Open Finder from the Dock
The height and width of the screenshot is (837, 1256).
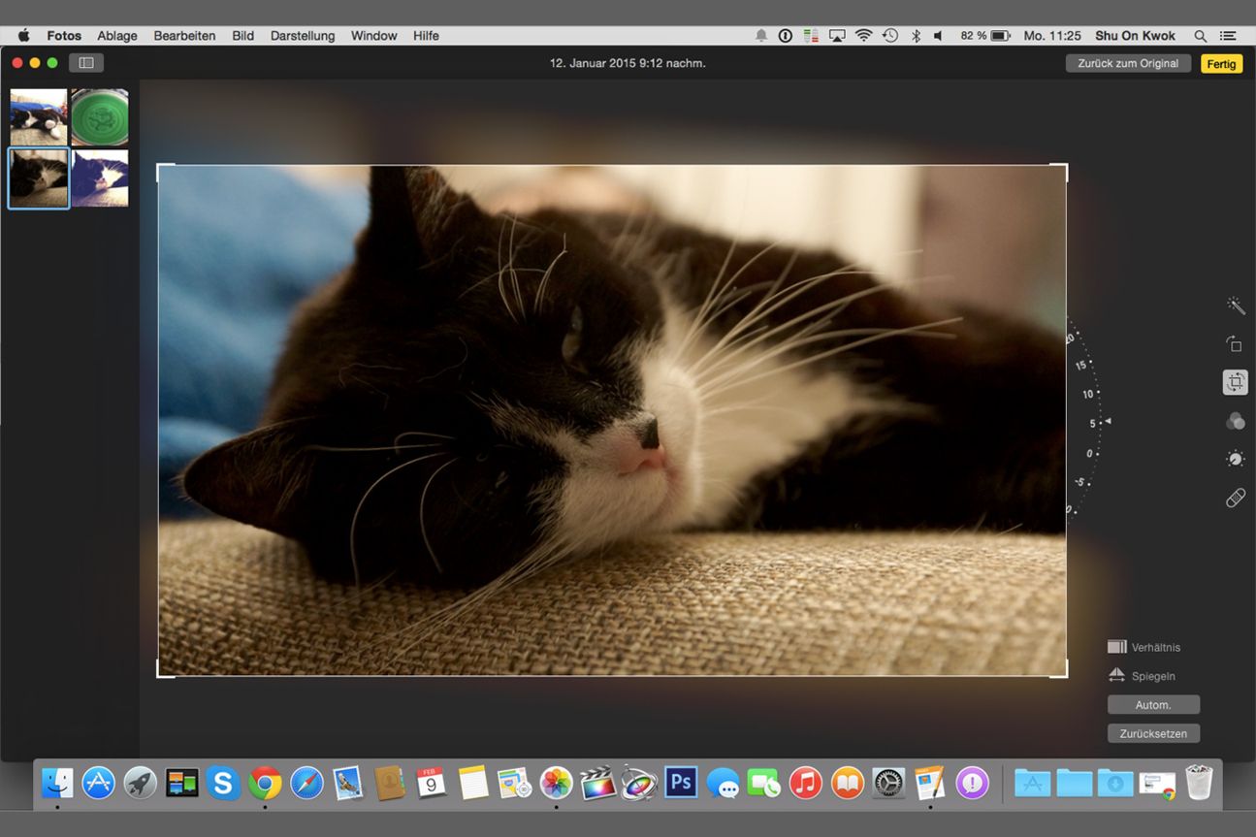[x=57, y=782]
